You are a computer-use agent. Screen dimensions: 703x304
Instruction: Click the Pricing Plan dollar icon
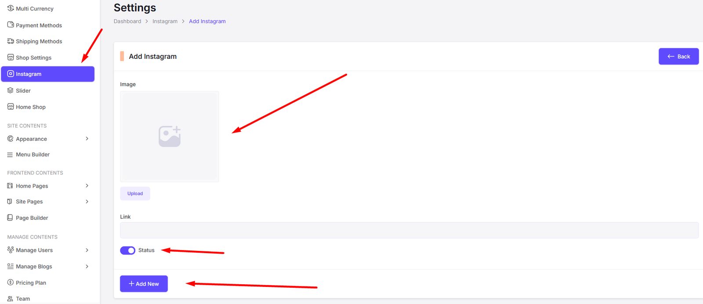click(11, 283)
